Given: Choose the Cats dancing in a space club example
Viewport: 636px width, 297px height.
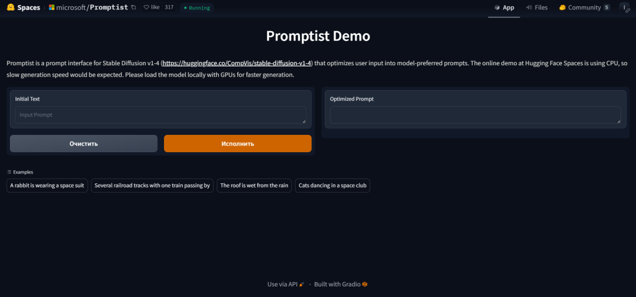Looking at the screenshot, I should [332, 185].
